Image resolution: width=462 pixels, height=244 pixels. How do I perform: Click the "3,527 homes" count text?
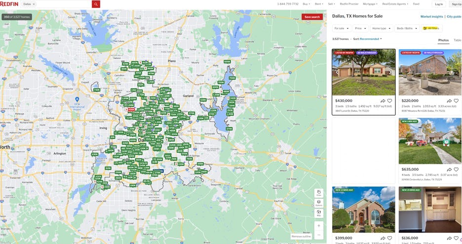(340, 39)
